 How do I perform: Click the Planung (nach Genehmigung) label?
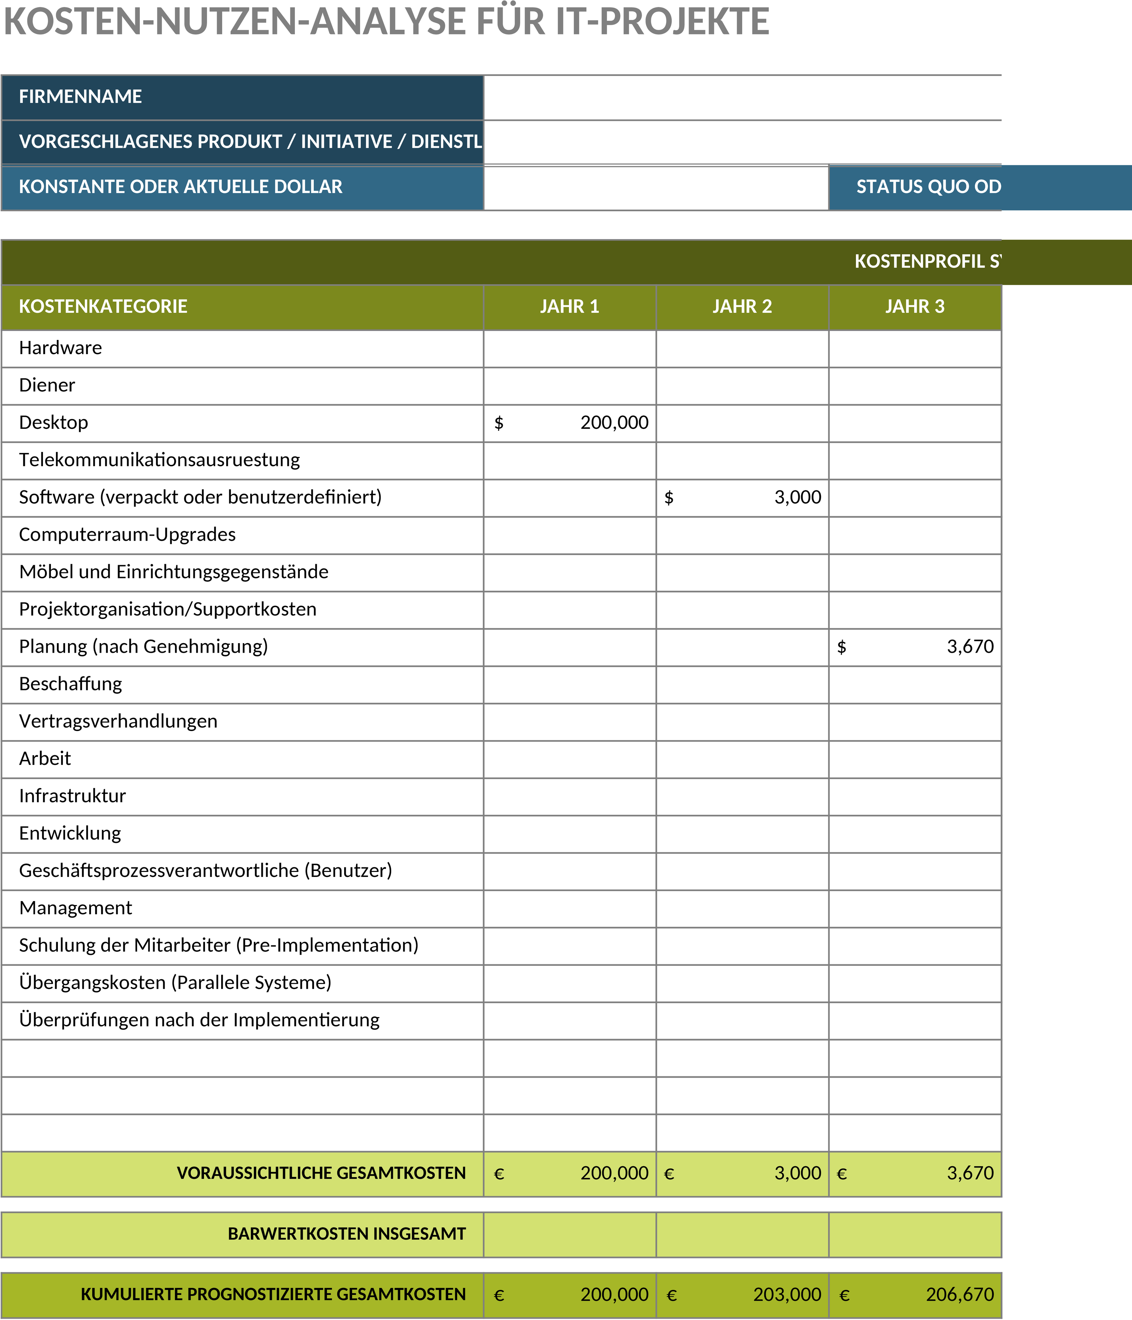[x=143, y=647]
